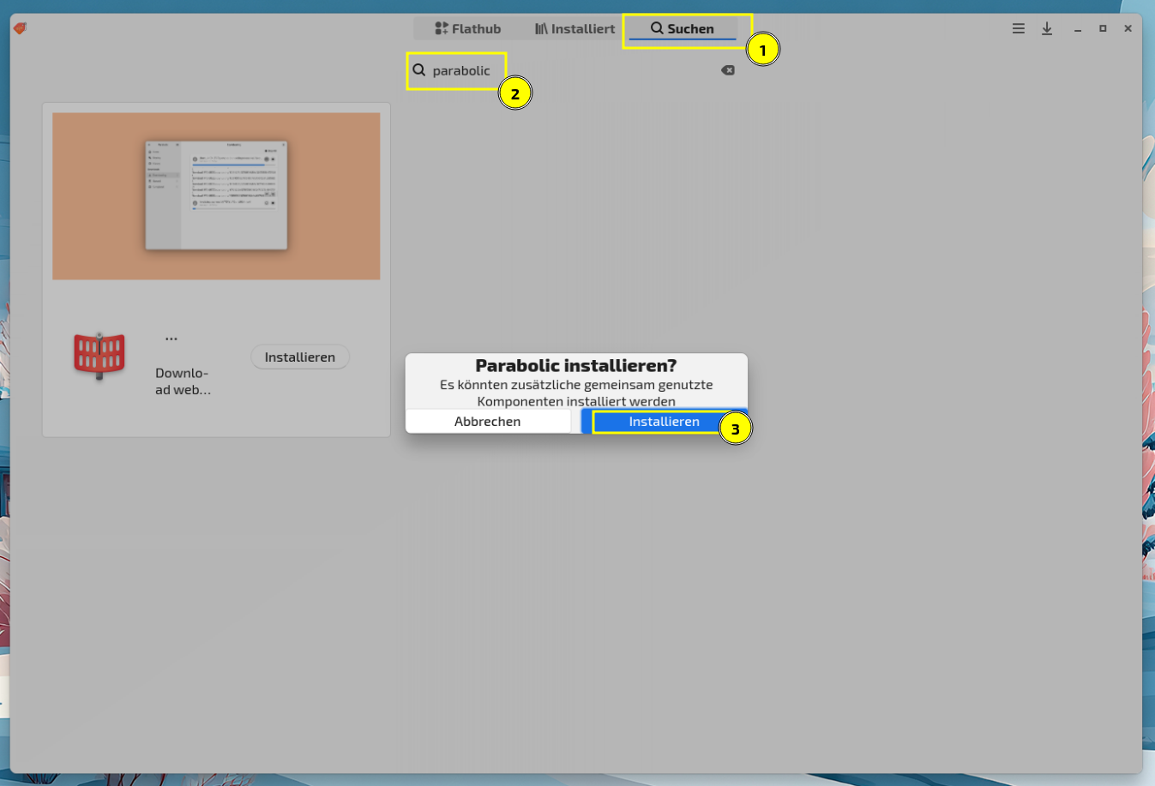
Task: Switch to the Flathub tab
Action: point(467,28)
